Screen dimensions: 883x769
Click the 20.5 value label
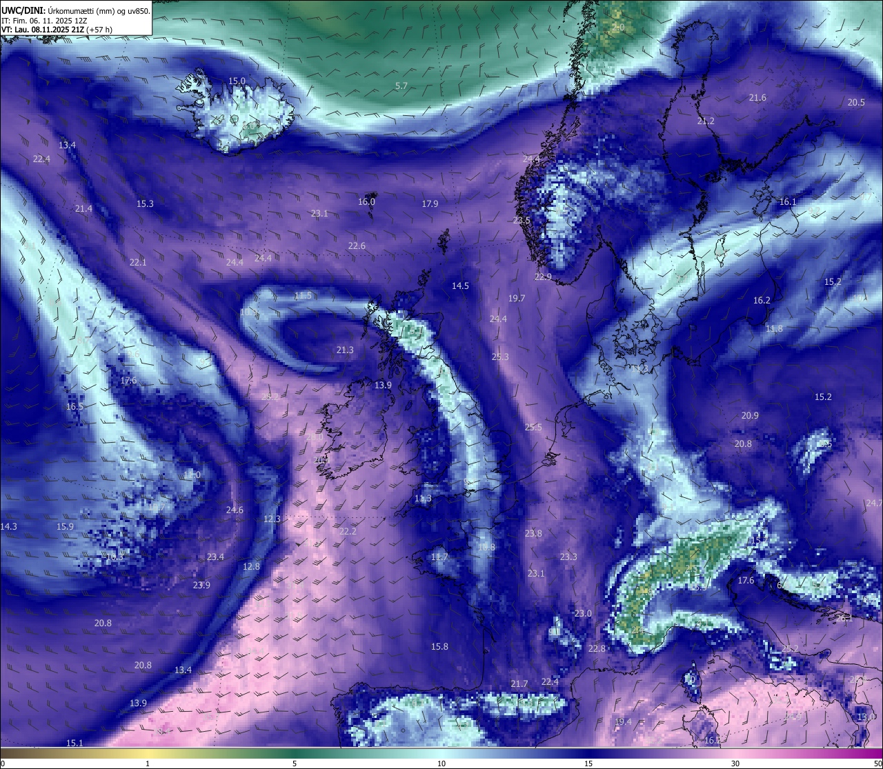(856, 102)
